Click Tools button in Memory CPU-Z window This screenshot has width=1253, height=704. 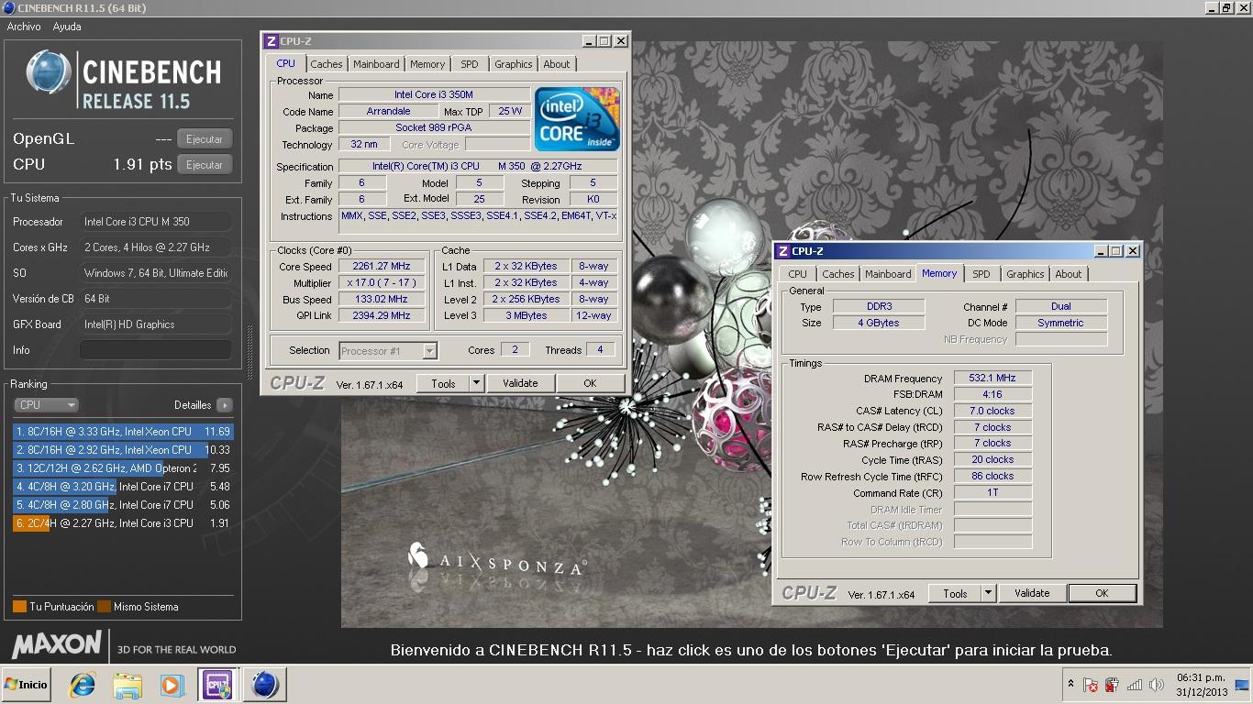click(955, 593)
